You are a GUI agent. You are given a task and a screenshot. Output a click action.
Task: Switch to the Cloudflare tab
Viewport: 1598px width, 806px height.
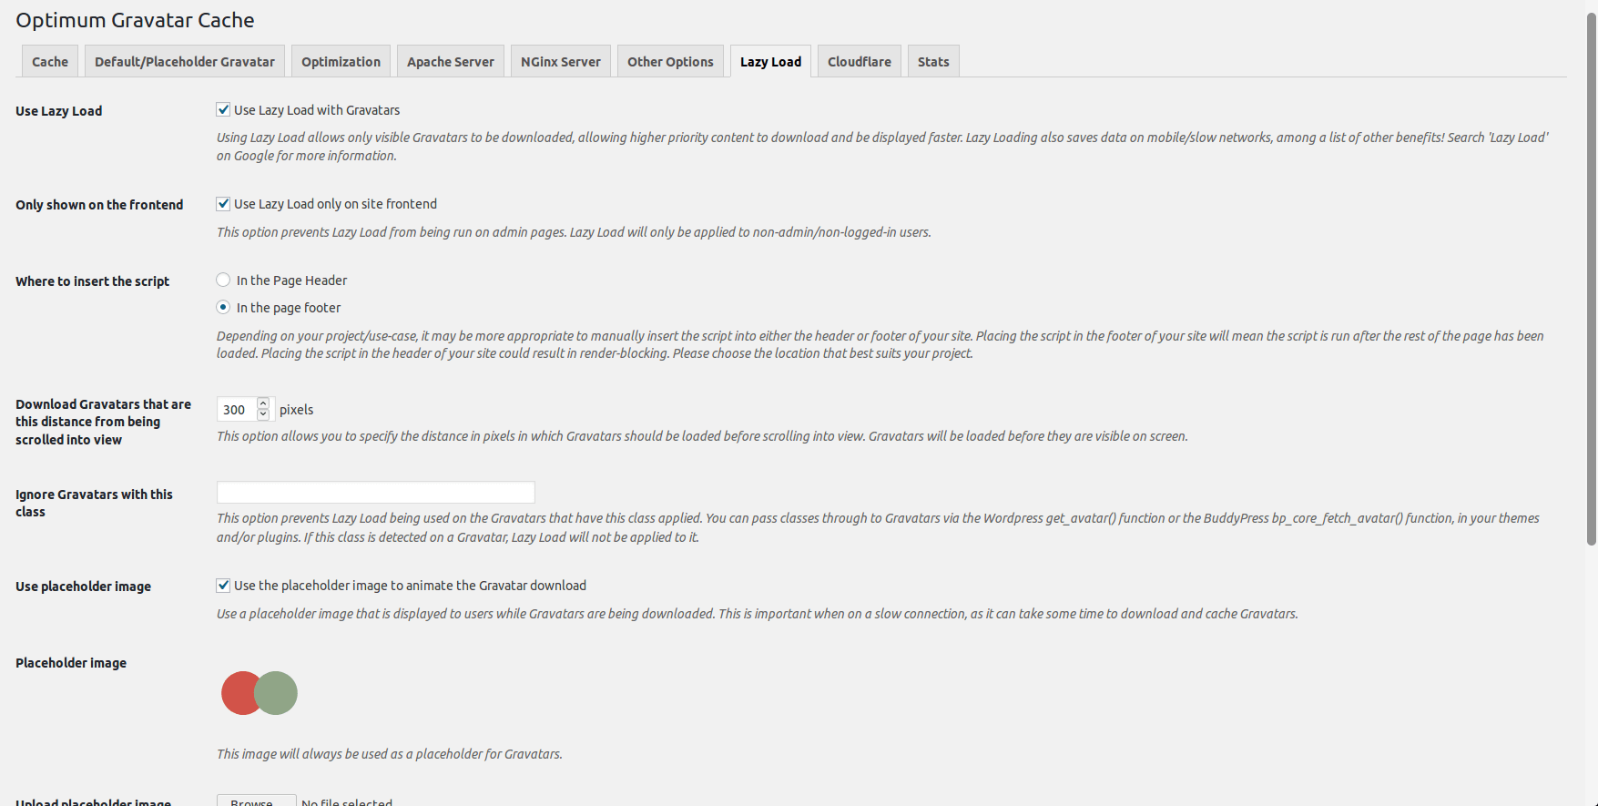click(860, 61)
